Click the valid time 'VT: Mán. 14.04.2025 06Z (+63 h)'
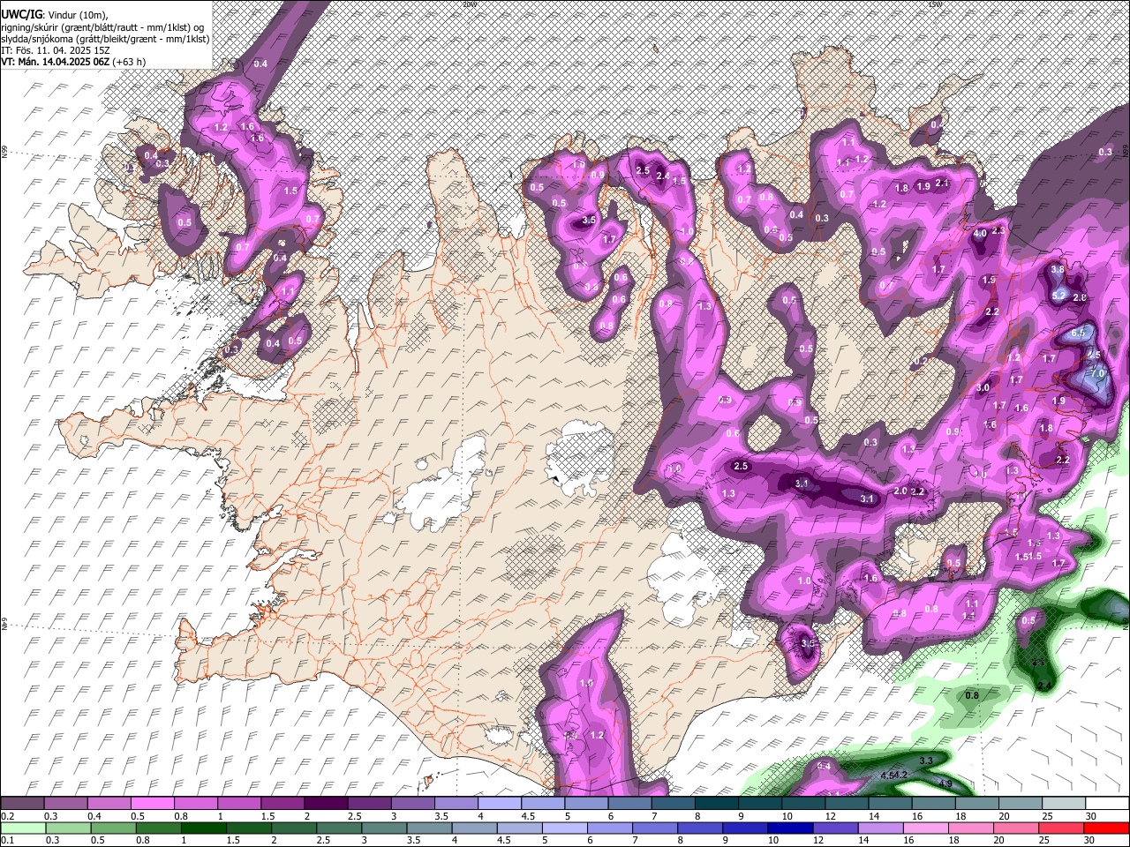 tap(73, 62)
